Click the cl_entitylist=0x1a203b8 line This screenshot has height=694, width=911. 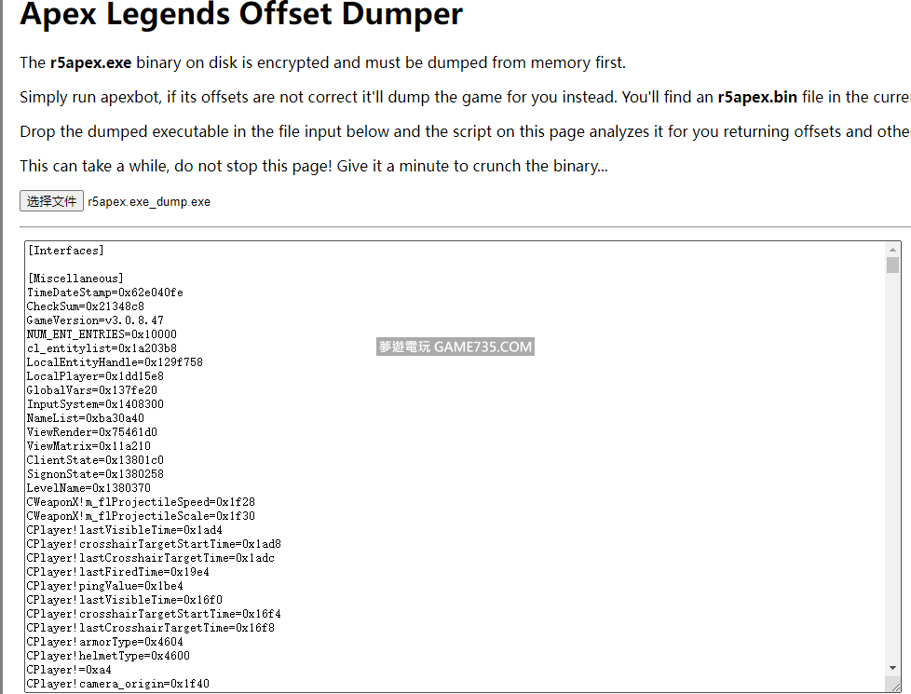(x=102, y=348)
